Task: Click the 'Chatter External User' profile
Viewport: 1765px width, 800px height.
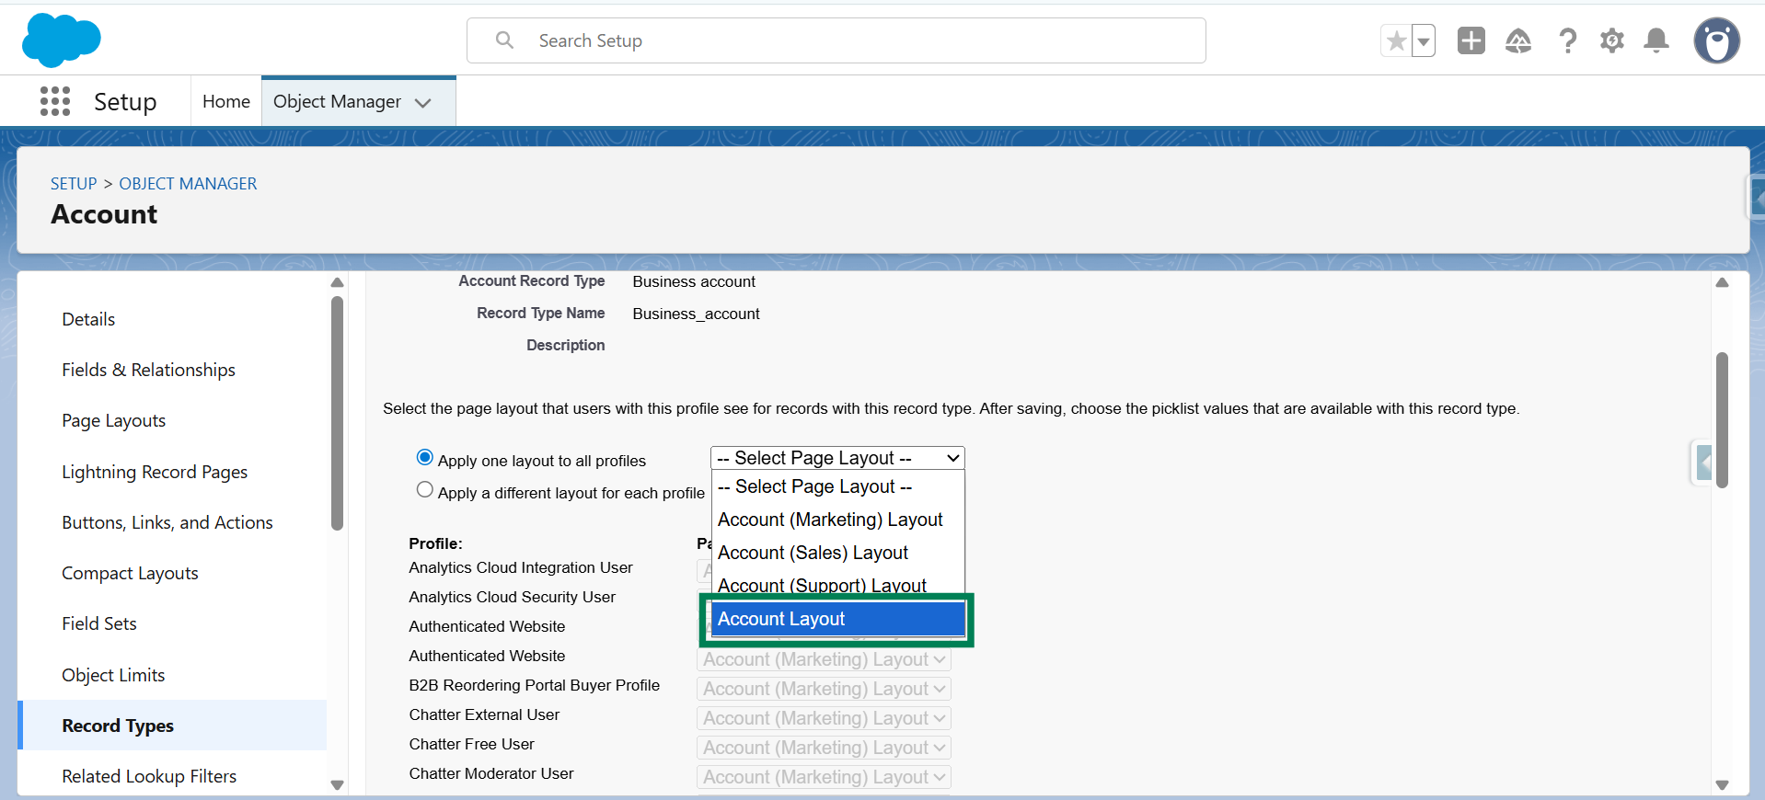Action: click(x=484, y=714)
